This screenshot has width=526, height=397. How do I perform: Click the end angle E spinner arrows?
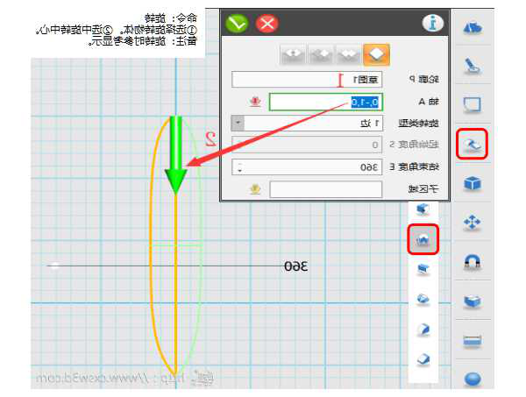[x=240, y=167]
